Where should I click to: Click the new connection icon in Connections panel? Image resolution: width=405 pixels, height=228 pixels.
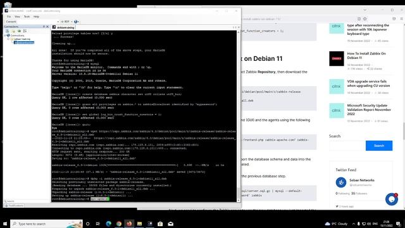click(x=8, y=31)
